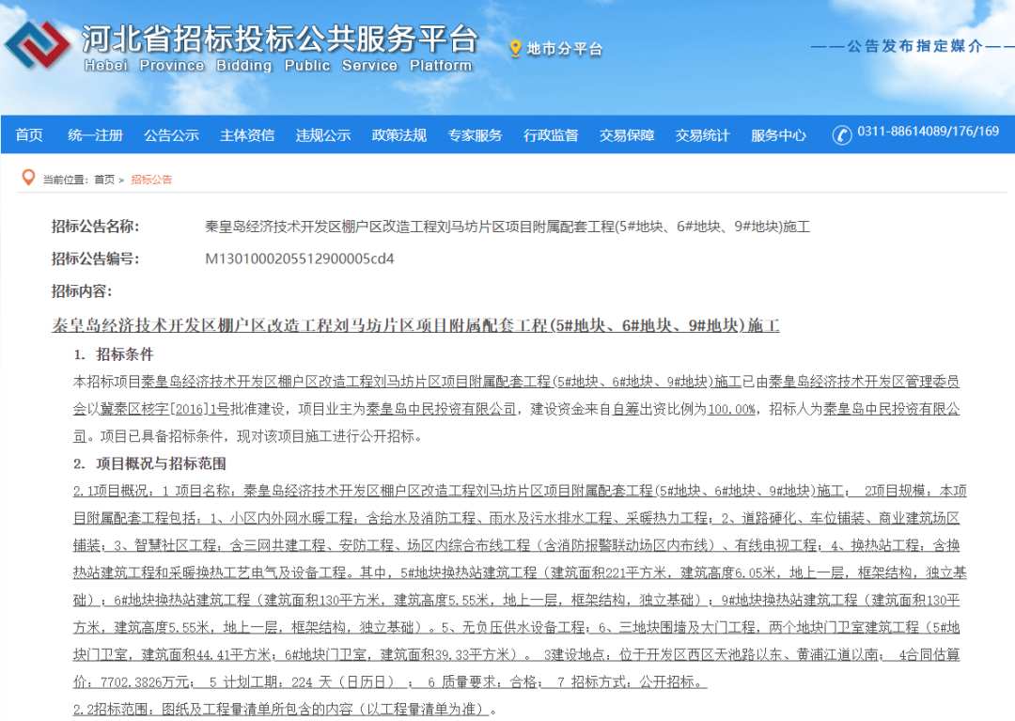Open the 交易统计 menu item
Viewport: 1015px width, 721px height.
[x=702, y=135]
